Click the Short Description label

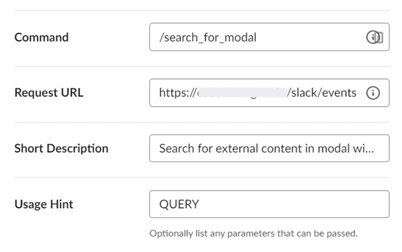pos(61,149)
